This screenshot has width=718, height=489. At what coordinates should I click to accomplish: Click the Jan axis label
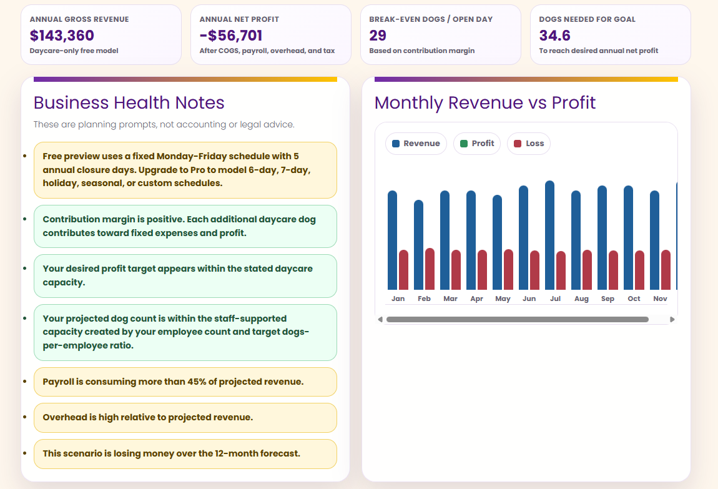click(398, 299)
